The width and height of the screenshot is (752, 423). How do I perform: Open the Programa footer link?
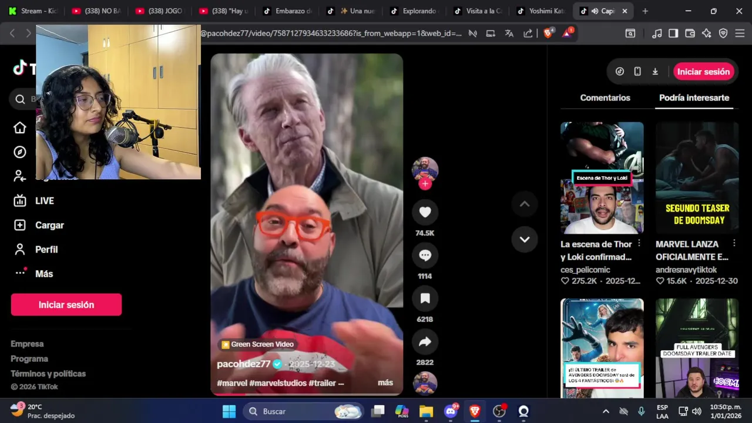point(29,359)
